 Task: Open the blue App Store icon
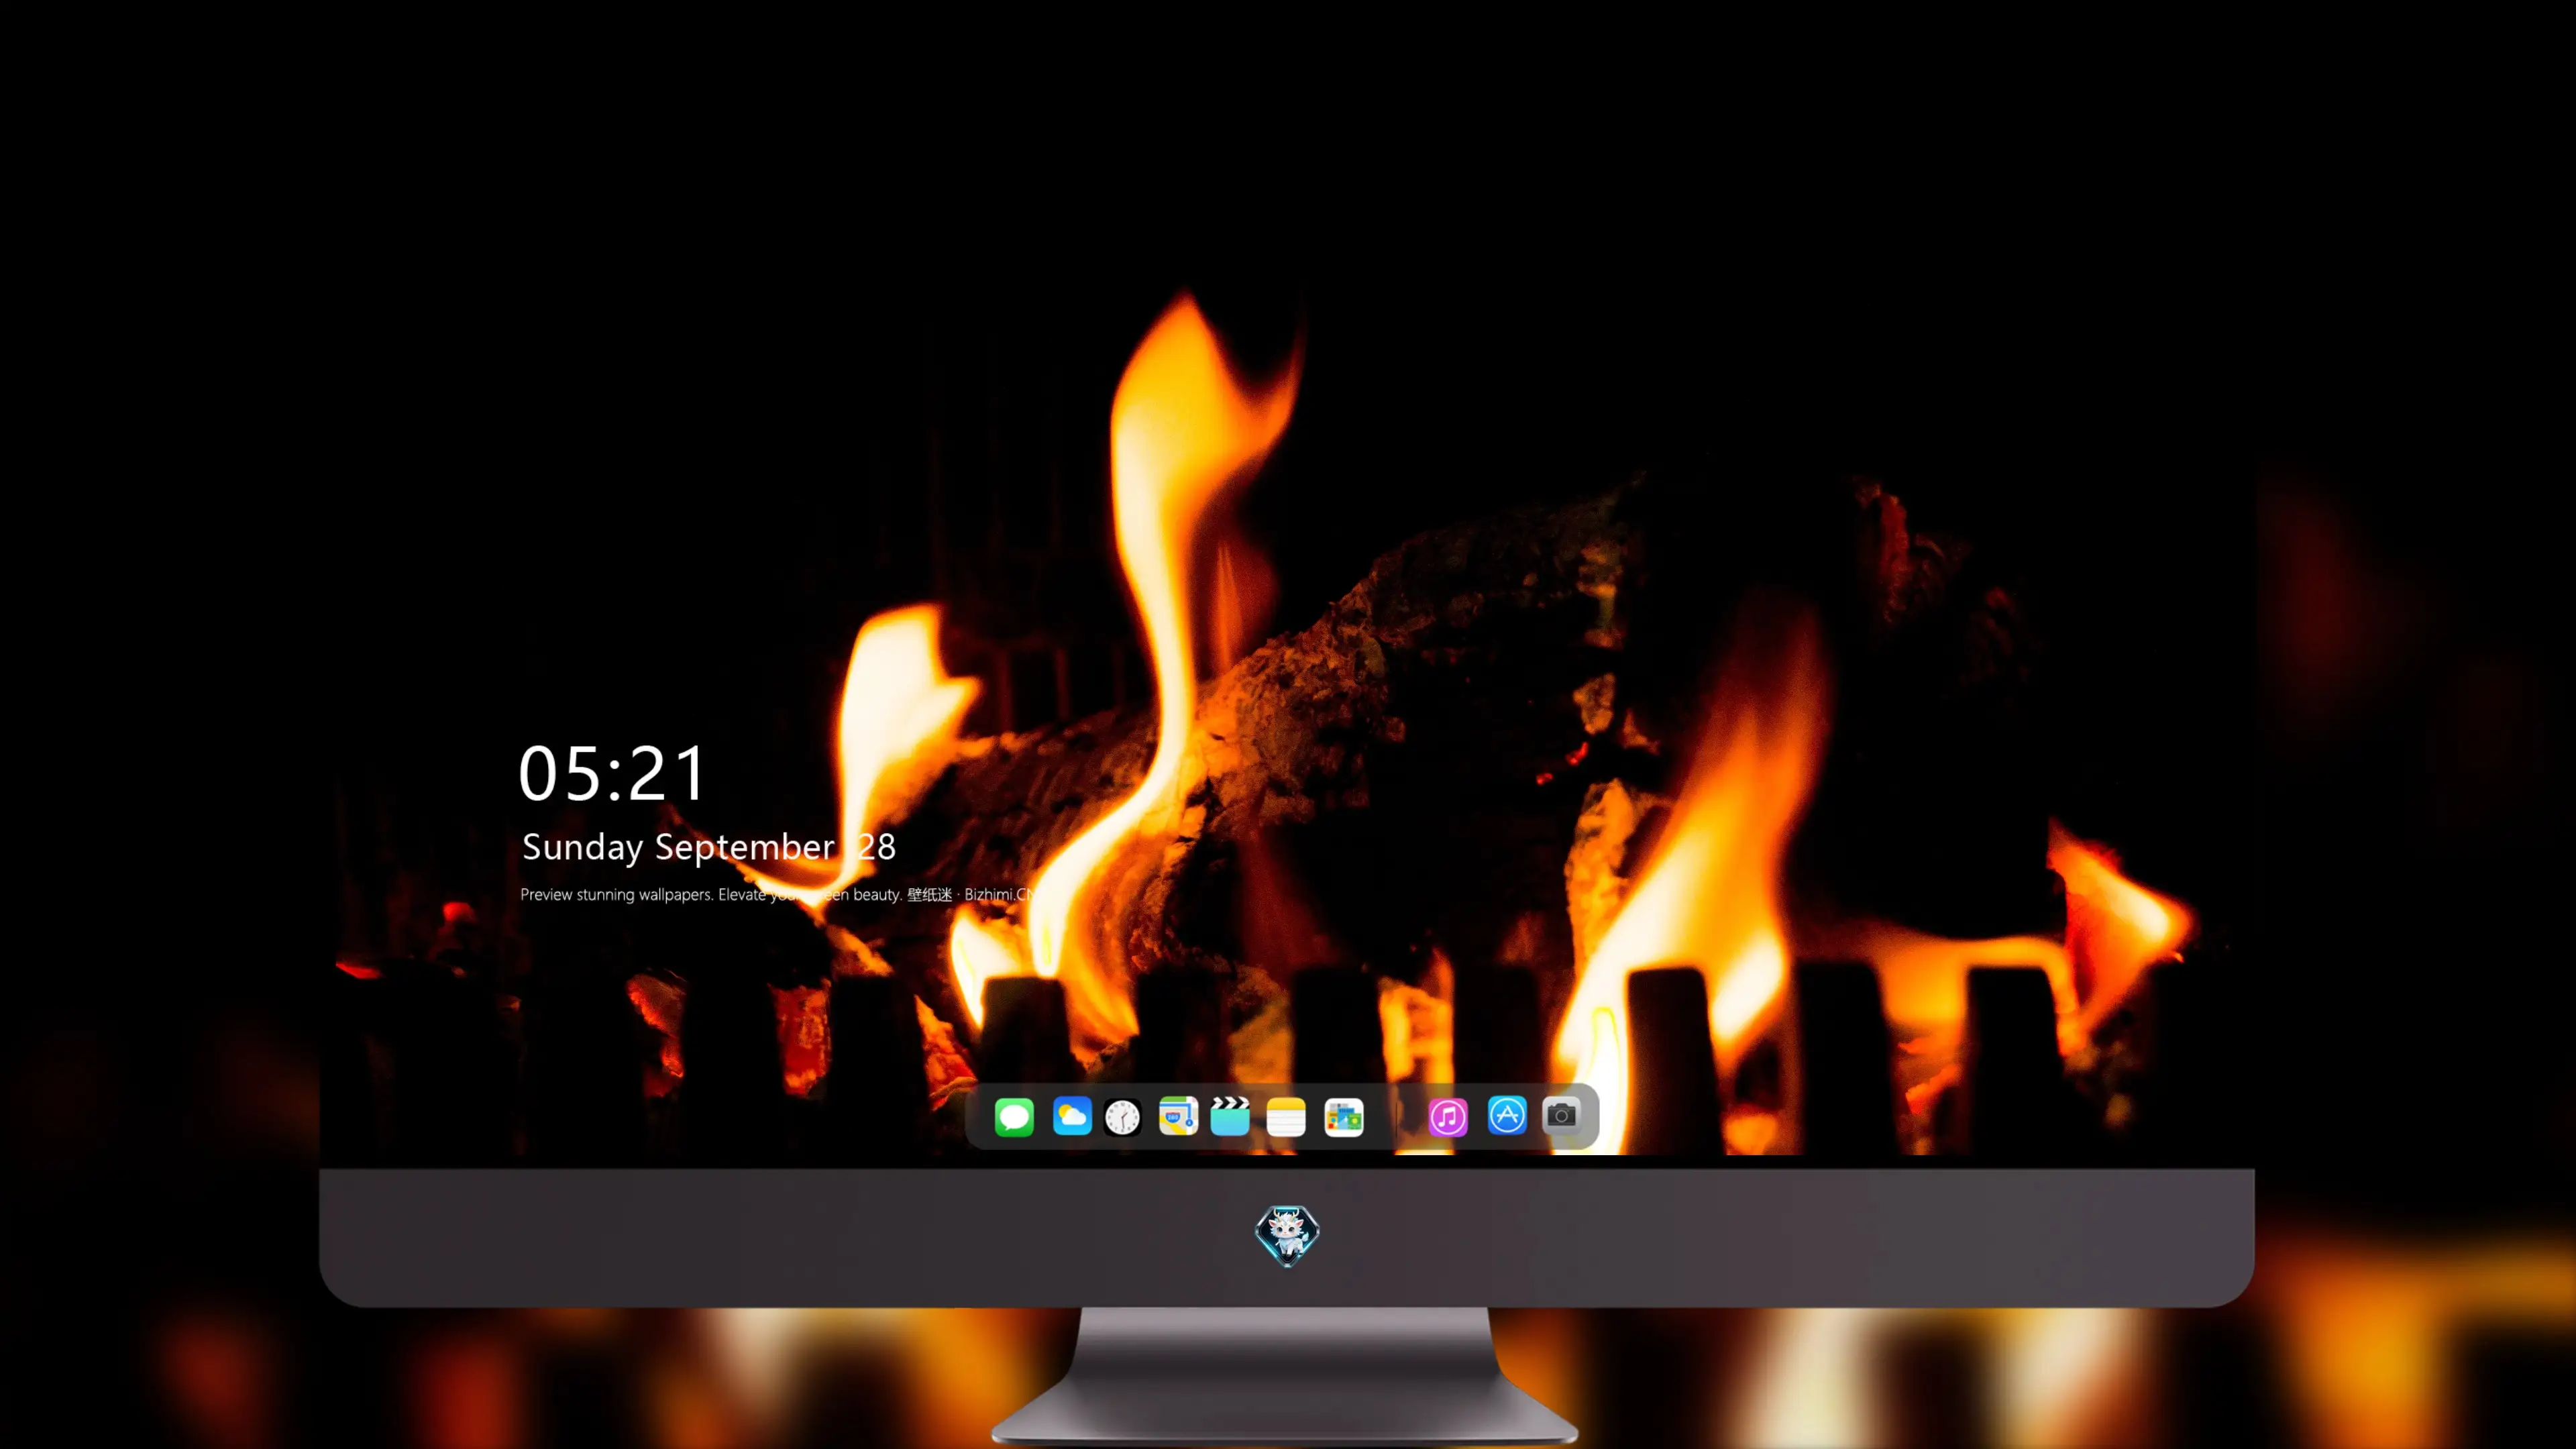tap(1507, 1115)
